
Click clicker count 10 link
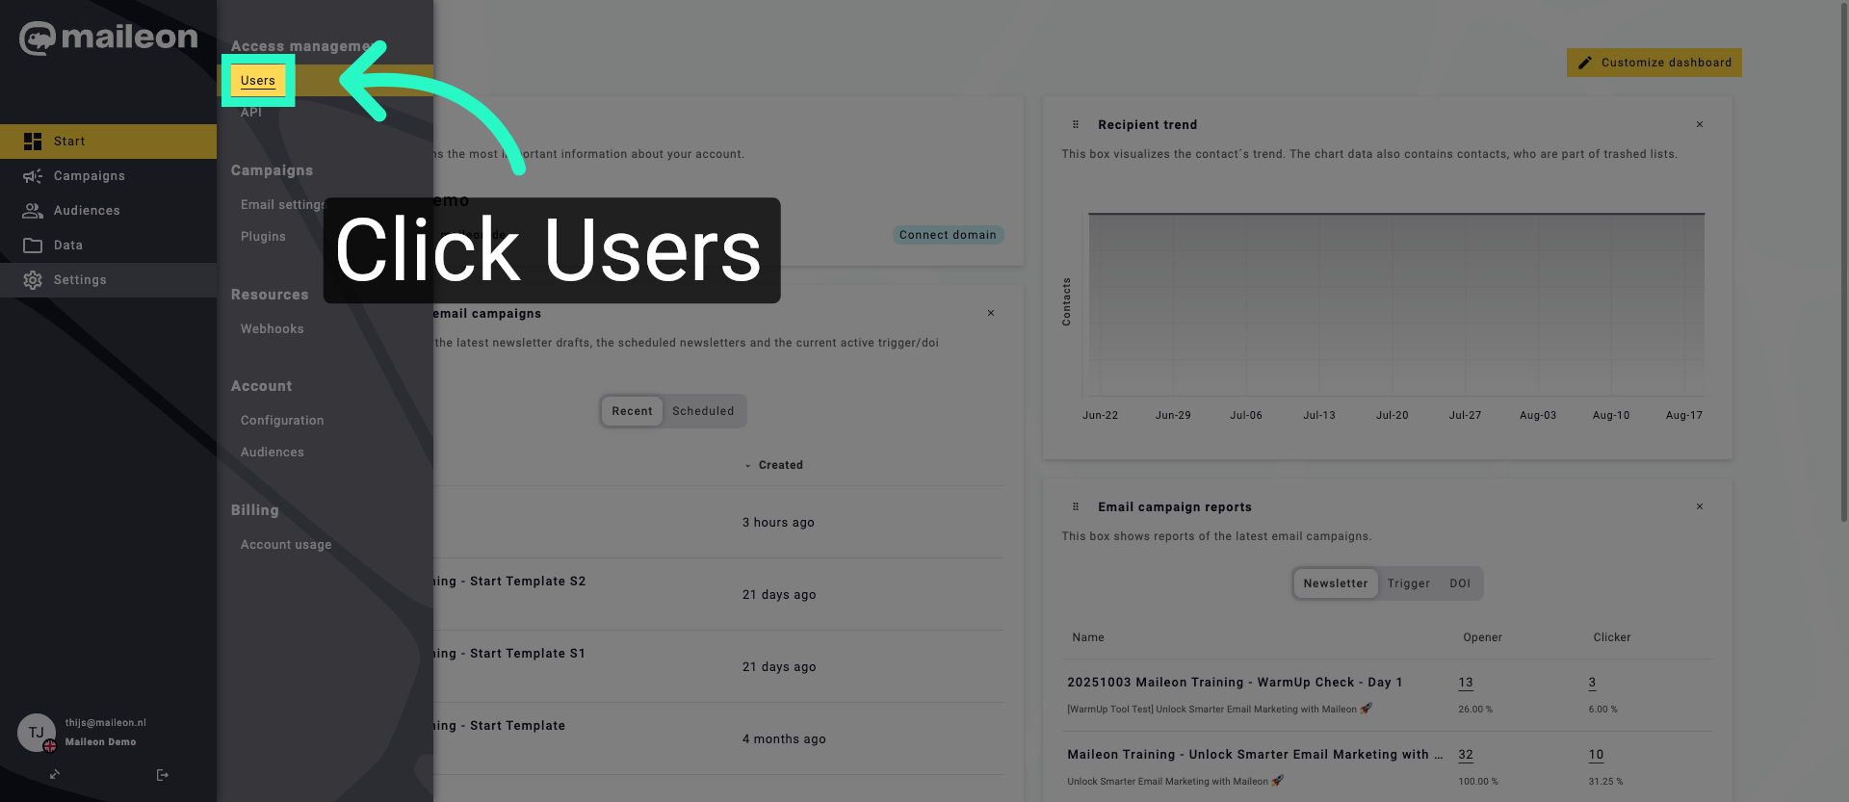coord(1597,755)
